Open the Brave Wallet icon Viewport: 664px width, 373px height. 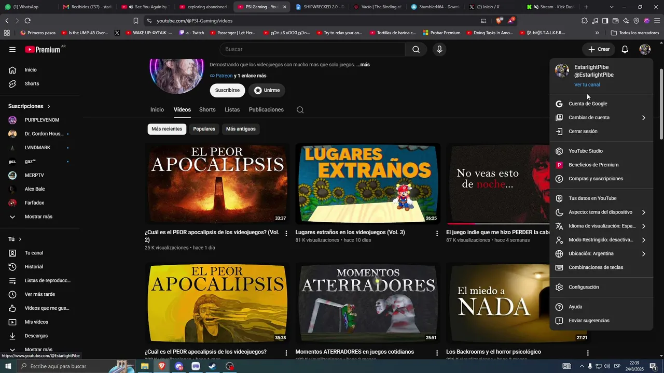coord(616,21)
